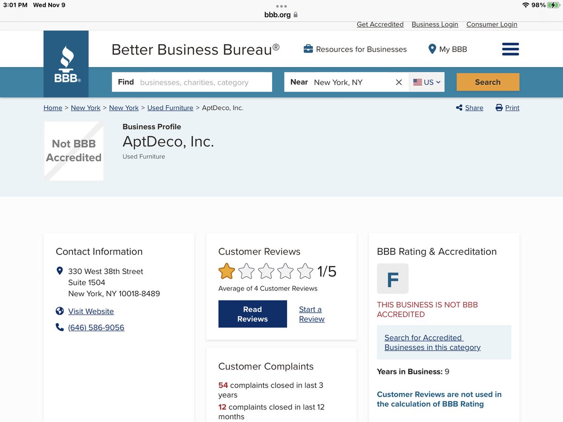Click the Read Reviews button

(x=252, y=314)
